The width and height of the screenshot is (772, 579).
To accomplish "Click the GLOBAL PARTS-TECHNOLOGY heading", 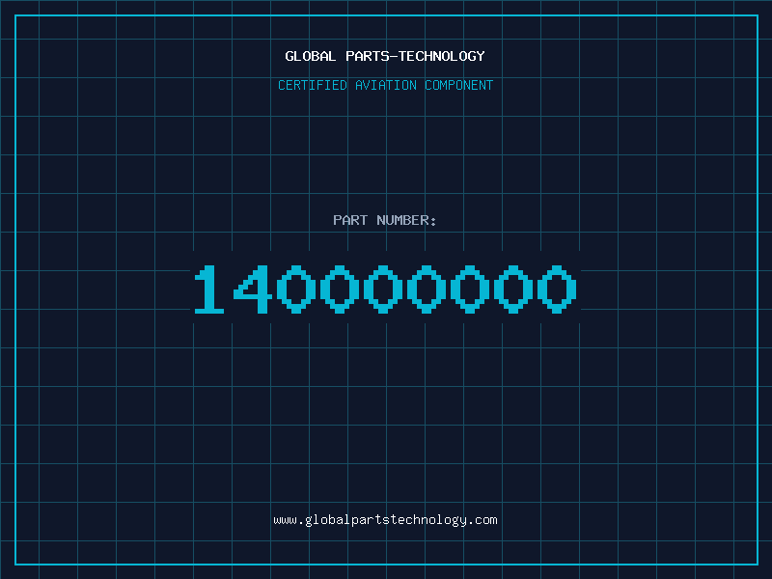I will [385, 56].
